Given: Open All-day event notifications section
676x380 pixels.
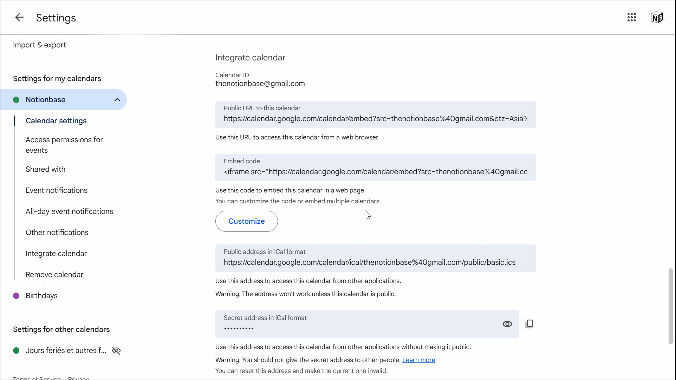Looking at the screenshot, I should coord(69,211).
